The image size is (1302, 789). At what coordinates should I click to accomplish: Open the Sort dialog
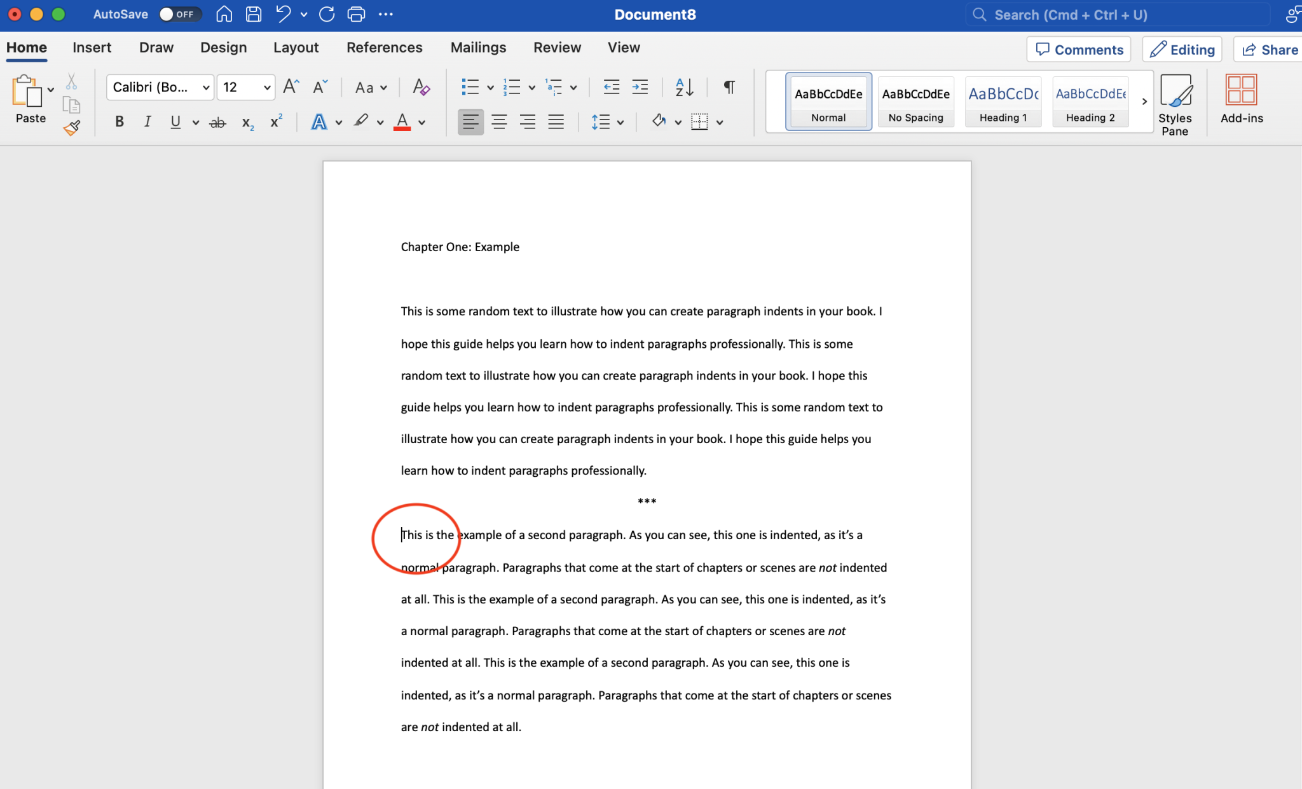tap(684, 87)
